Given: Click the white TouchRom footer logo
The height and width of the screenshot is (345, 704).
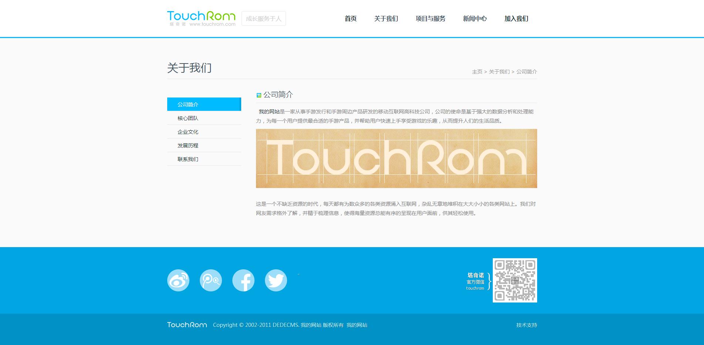Looking at the screenshot, I should [187, 325].
